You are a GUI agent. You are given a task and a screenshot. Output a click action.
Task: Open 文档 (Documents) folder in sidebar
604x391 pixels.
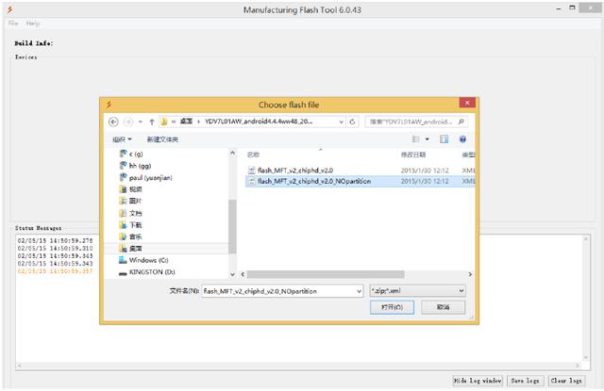(131, 213)
